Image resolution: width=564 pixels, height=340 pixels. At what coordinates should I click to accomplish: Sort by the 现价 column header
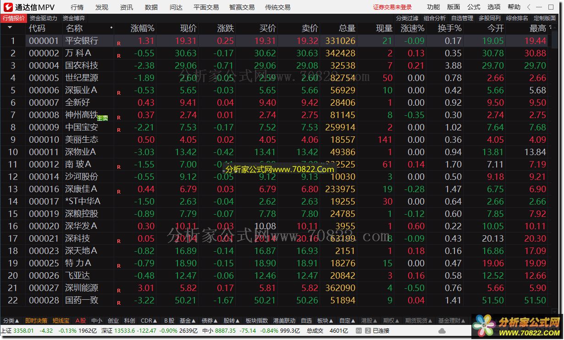(x=188, y=28)
